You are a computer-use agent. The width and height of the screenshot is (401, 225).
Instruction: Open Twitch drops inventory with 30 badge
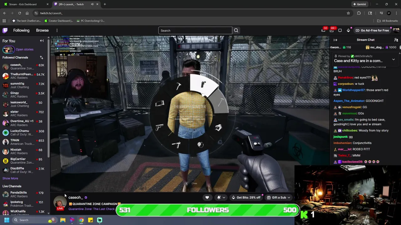click(323, 30)
